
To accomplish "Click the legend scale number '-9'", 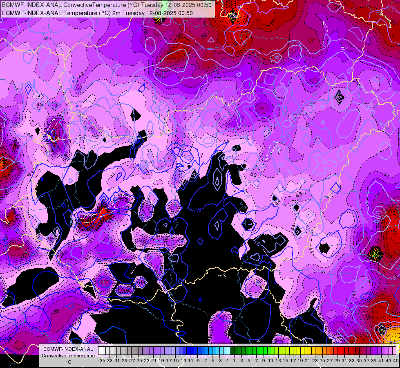I will click(197, 361).
